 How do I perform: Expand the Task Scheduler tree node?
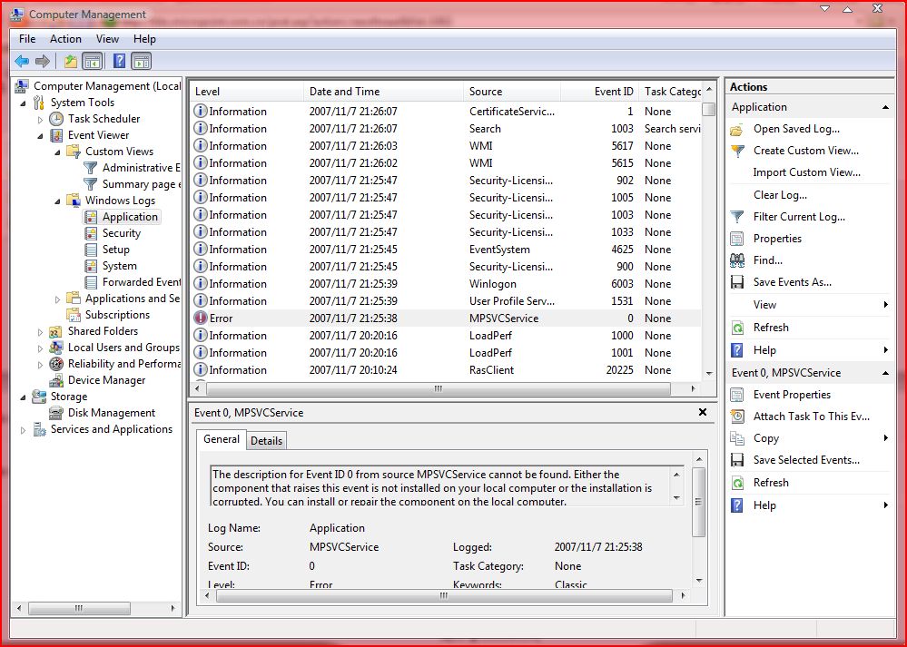pos(40,120)
